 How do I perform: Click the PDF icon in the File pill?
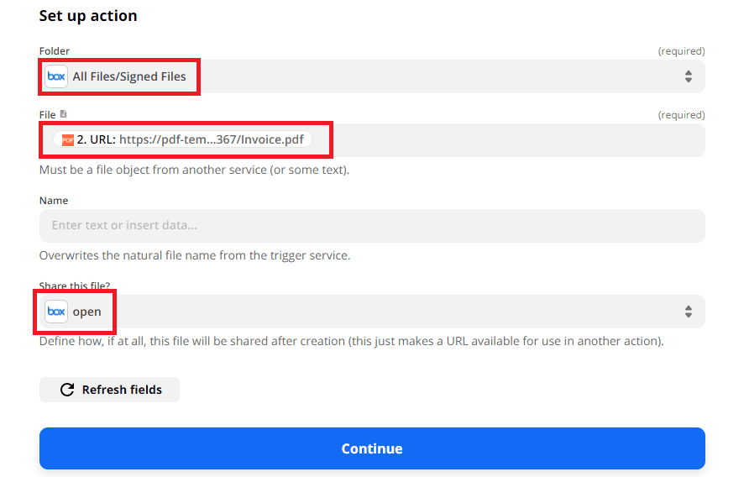68,139
